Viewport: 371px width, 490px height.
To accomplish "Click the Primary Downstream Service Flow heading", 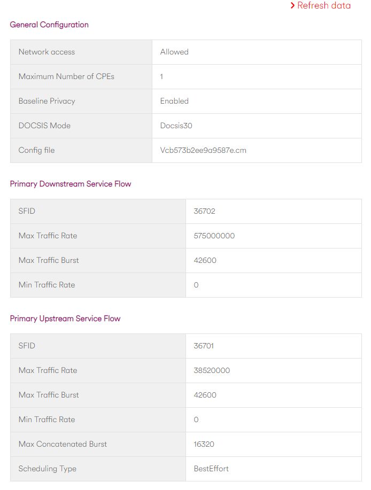I will pos(71,184).
